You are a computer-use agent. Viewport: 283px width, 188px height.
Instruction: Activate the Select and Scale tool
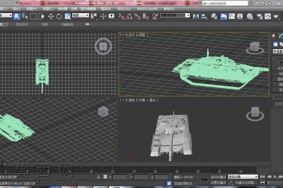(x=68, y=16)
